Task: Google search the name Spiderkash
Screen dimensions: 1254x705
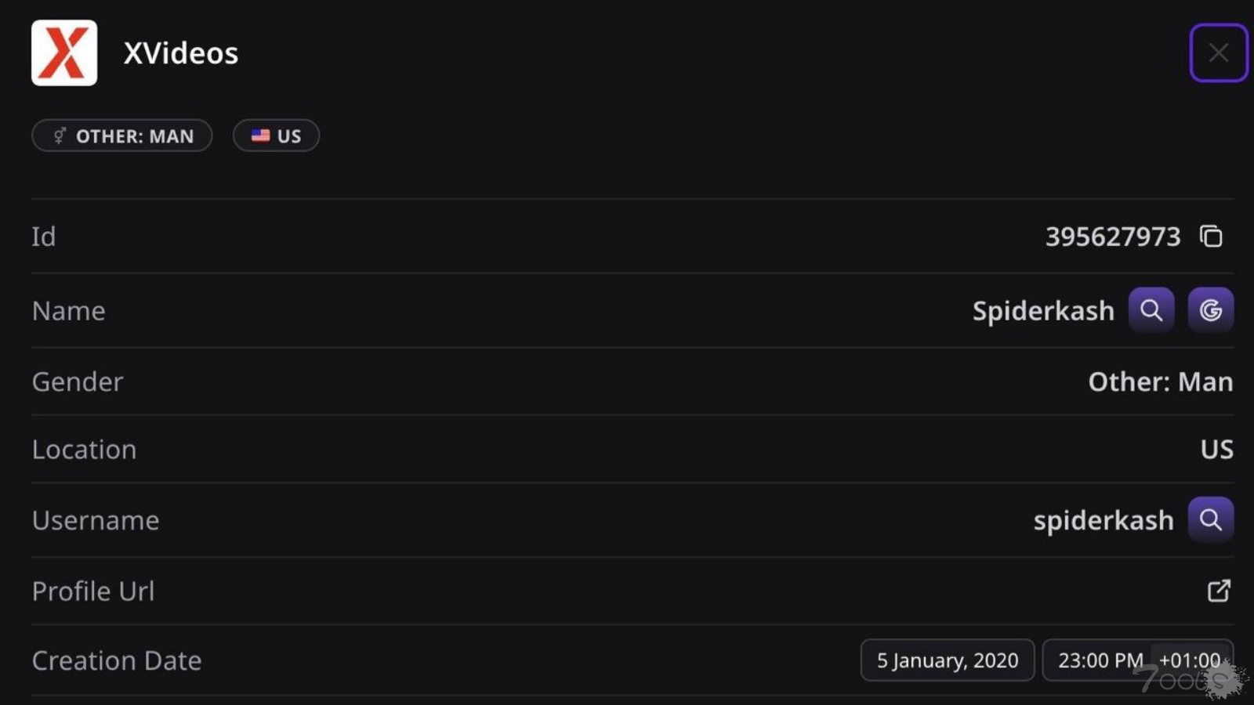Action: tap(1210, 310)
